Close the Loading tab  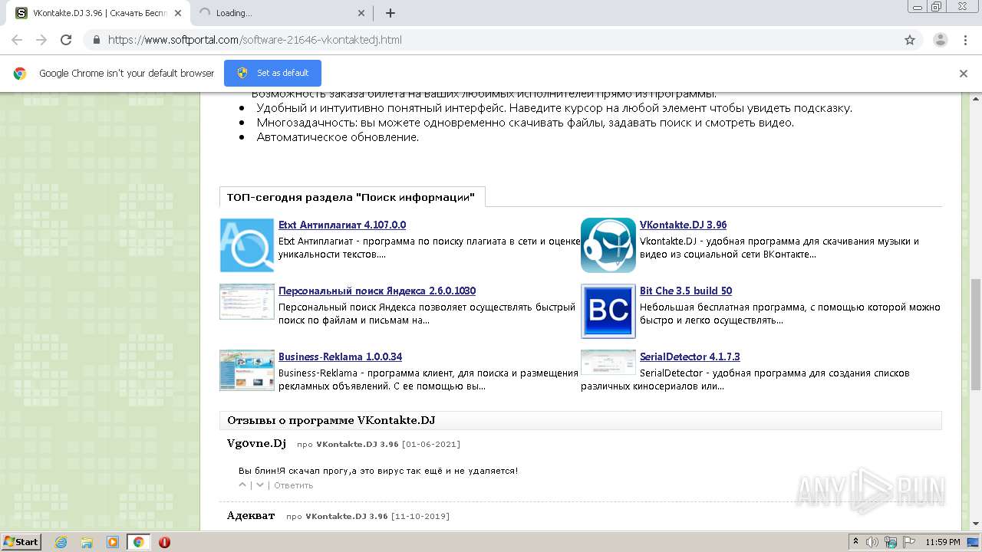(362, 13)
